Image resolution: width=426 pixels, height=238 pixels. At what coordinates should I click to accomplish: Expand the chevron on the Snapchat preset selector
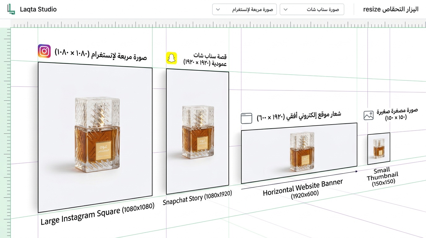(x=285, y=9)
